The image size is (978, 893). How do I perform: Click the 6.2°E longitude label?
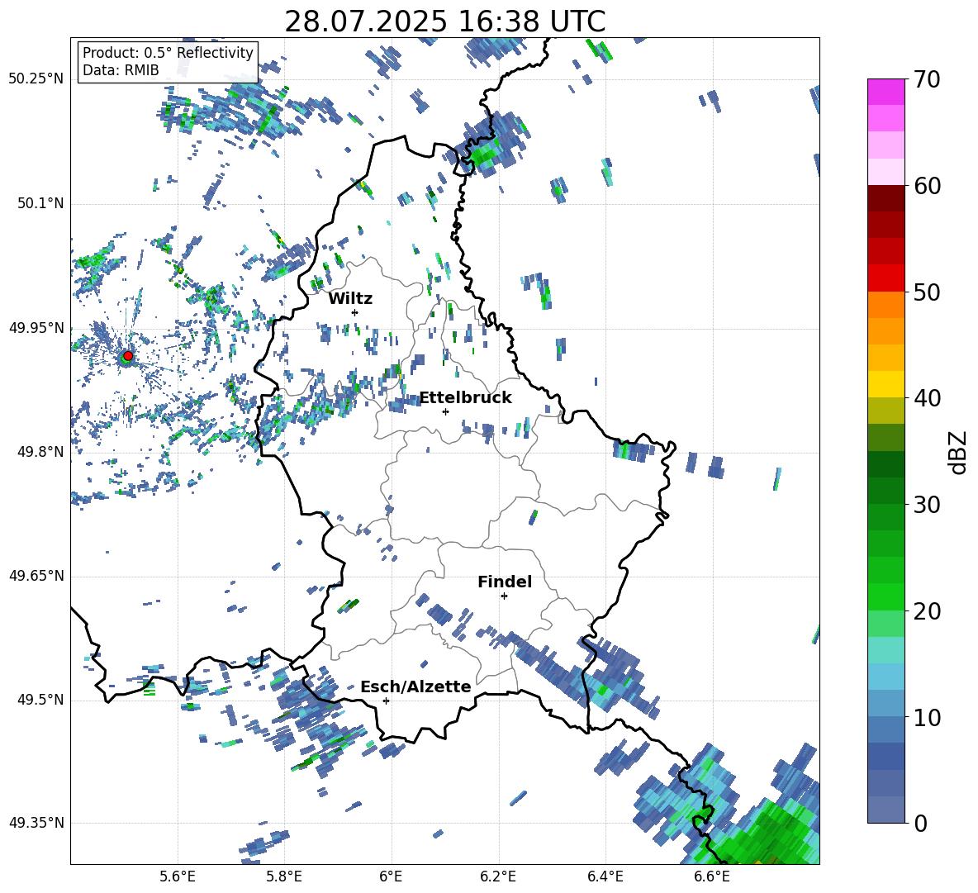point(498,877)
